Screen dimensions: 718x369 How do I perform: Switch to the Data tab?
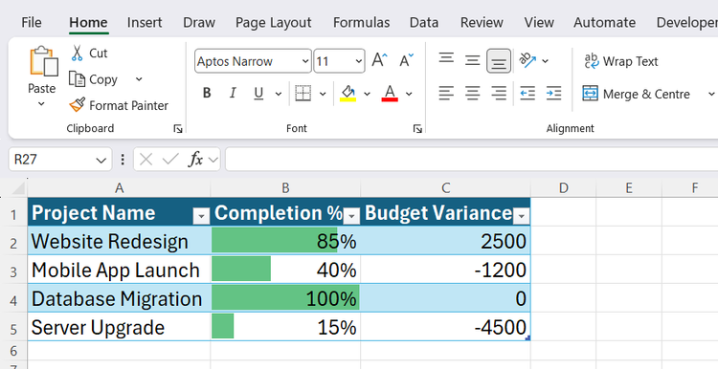tap(424, 22)
